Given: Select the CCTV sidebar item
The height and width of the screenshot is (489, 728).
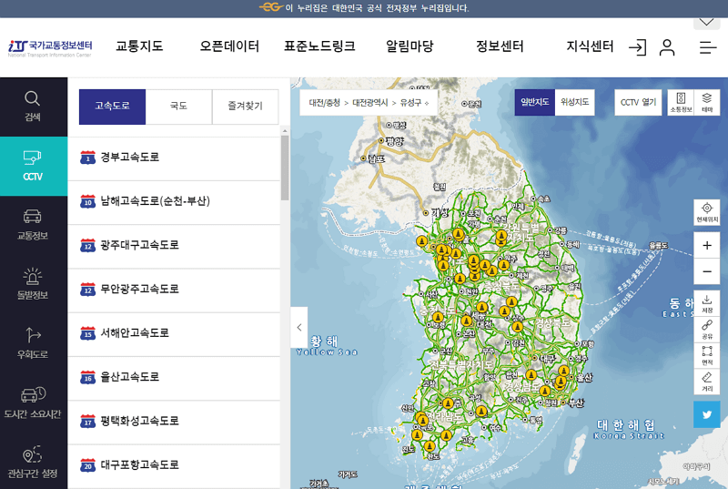Looking at the screenshot, I should pos(33,167).
